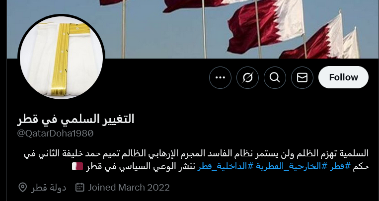Screen dimensions: 379x201
Task: Click the bio word حكم before the hashtags
Action: (361, 167)
